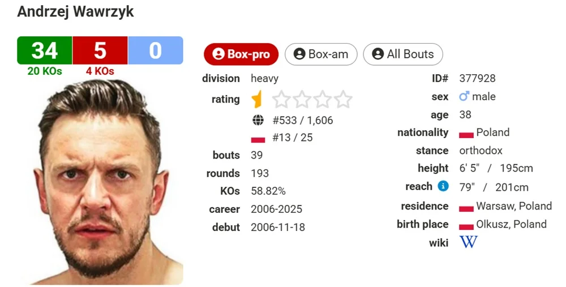Click the Andrzej Wawrzyk name heading

point(75,12)
